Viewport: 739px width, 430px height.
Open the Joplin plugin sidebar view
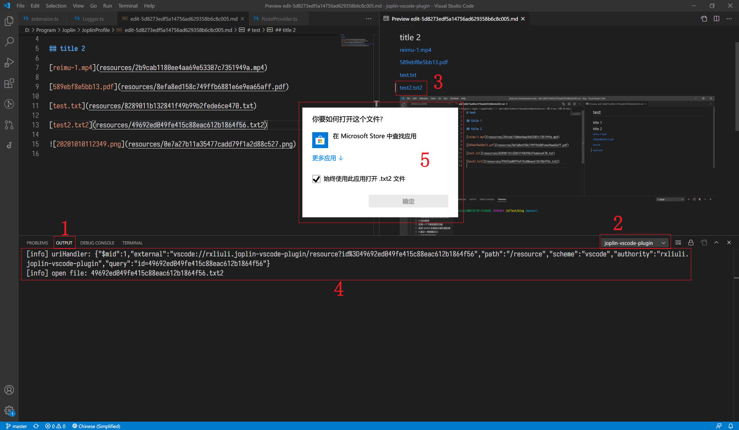click(x=9, y=145)
